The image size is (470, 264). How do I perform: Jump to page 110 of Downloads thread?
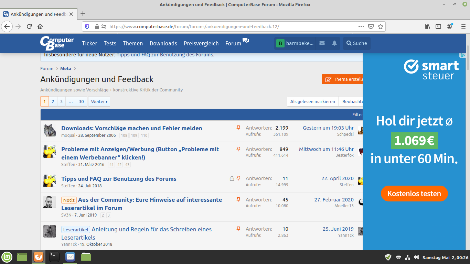tap(144, 135)
